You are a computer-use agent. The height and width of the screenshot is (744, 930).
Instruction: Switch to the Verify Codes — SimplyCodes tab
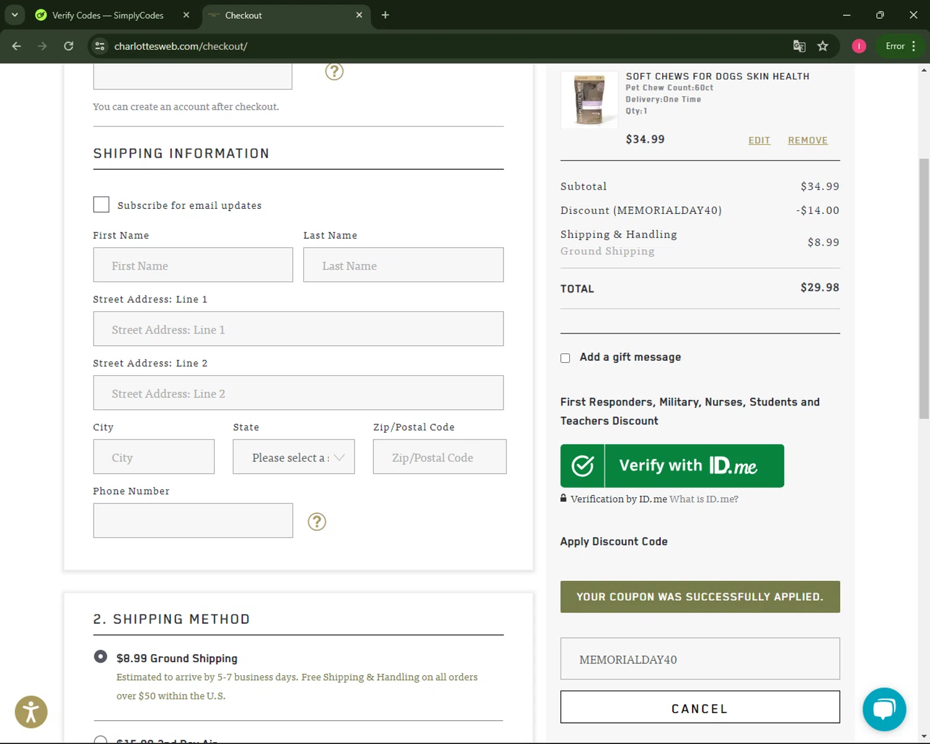[107, 15]
